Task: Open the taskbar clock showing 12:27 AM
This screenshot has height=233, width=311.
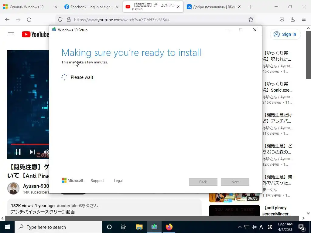Action: pyautogui.click(x=285, y=227)
